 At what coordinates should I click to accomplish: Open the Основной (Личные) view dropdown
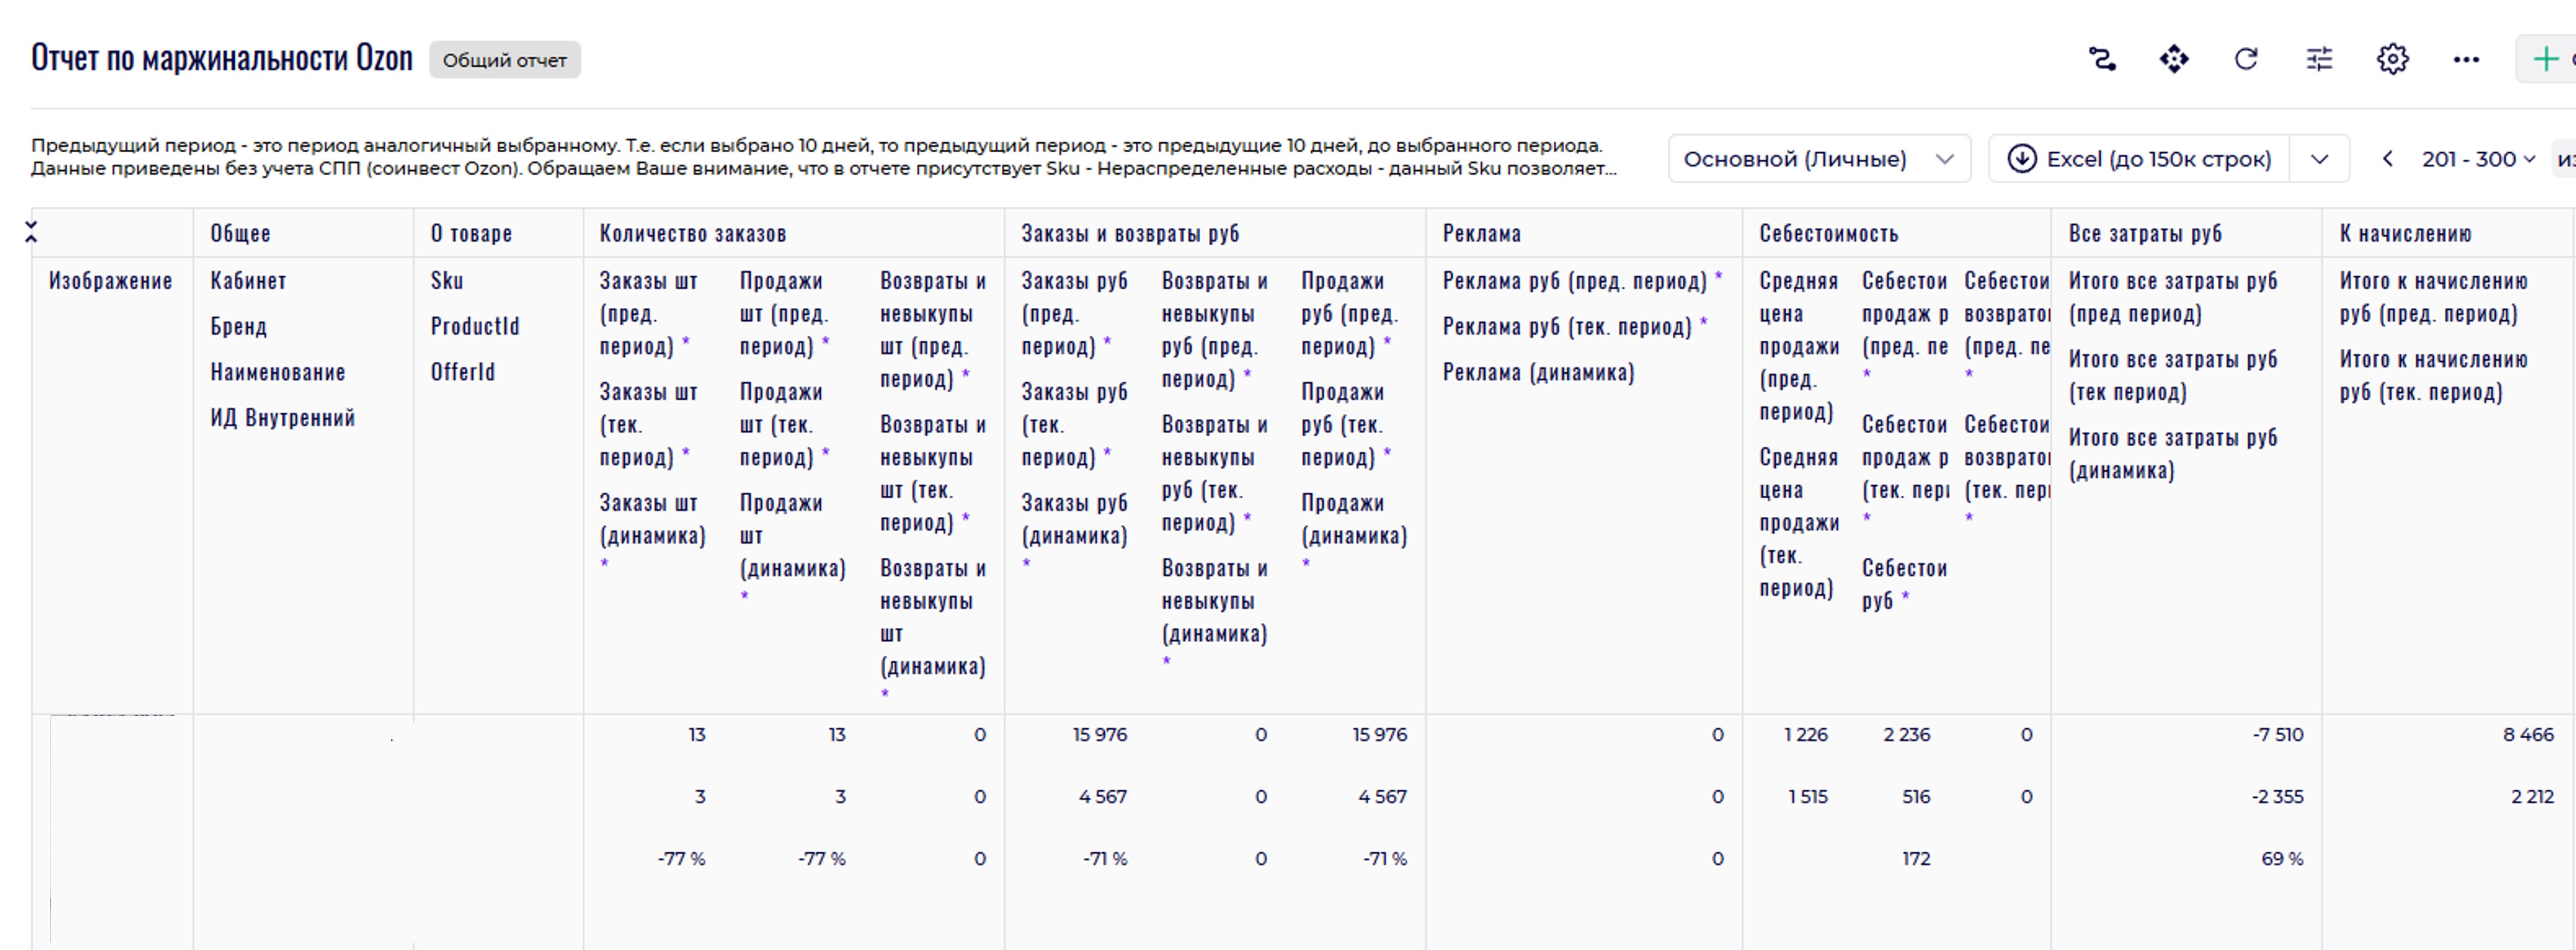1818,159
